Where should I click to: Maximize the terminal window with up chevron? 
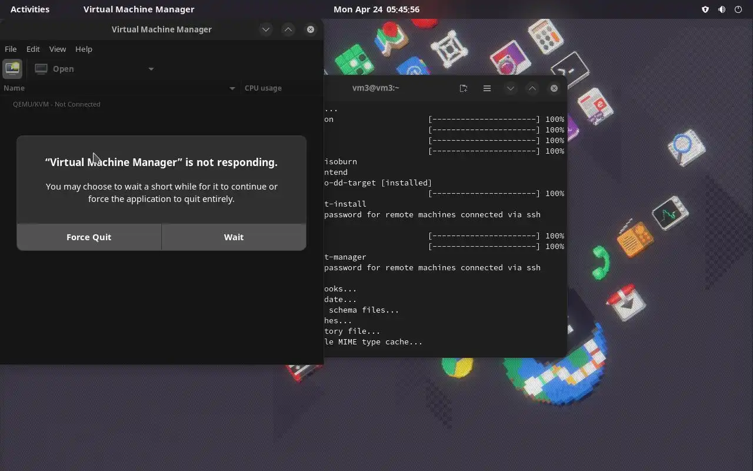pos(532,88)
